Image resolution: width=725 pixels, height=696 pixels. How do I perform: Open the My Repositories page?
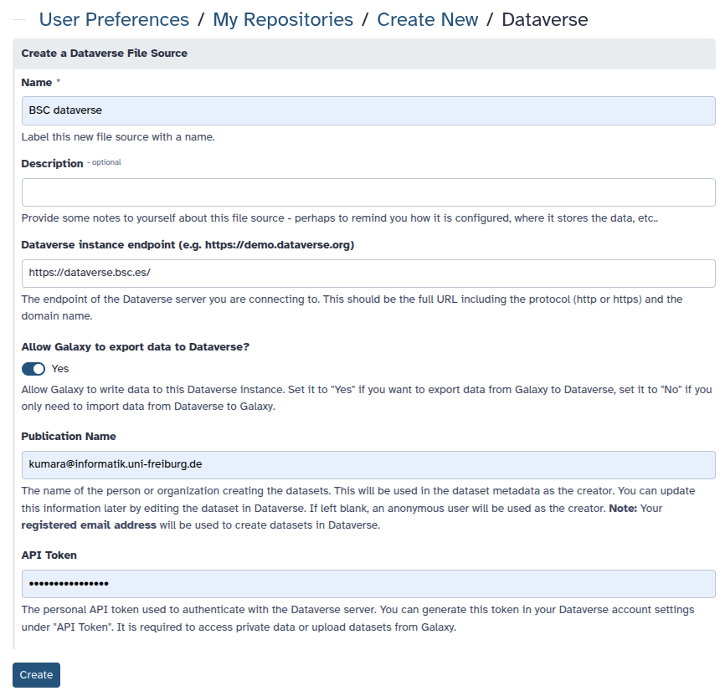pyautogui.click(x=282, y=19)
